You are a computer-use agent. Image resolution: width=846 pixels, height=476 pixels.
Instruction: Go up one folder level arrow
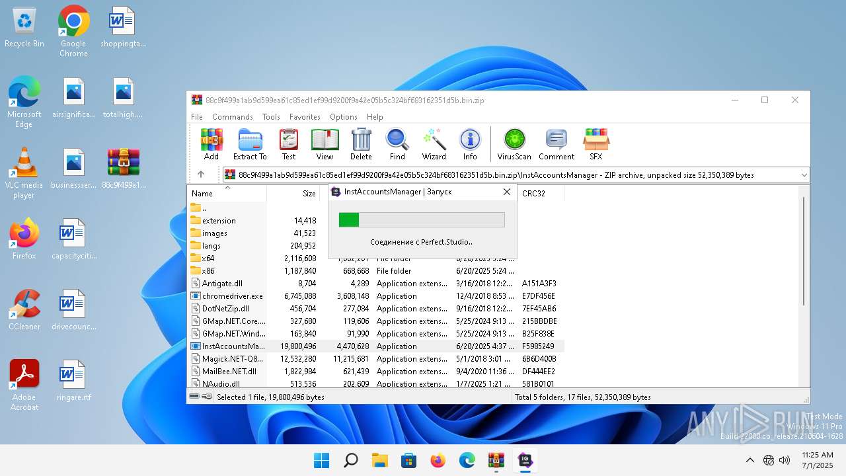pyautogui.click(x=201, y=175)
